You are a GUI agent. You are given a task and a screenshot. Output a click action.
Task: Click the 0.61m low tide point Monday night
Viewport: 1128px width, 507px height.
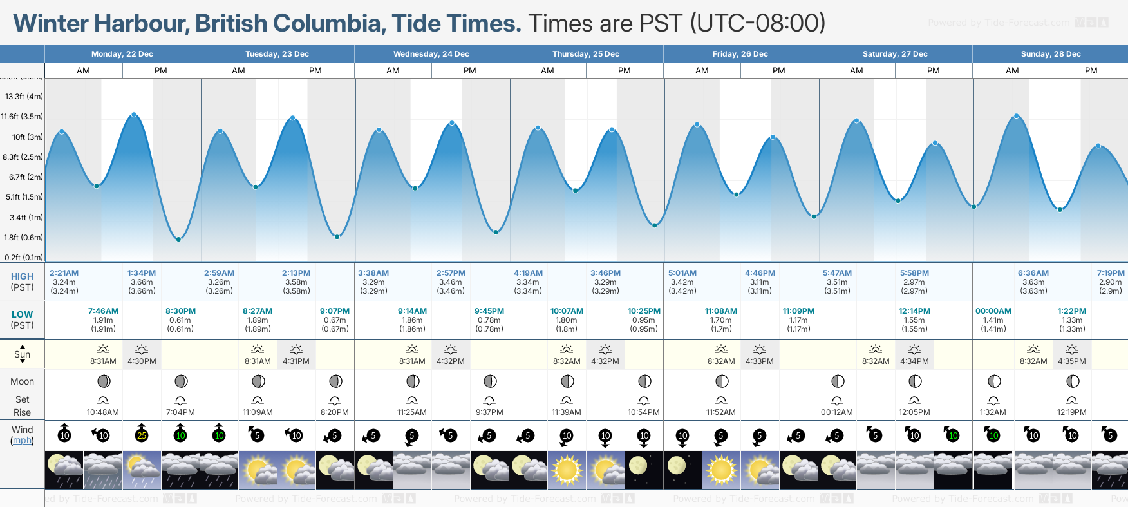point(179,239)
